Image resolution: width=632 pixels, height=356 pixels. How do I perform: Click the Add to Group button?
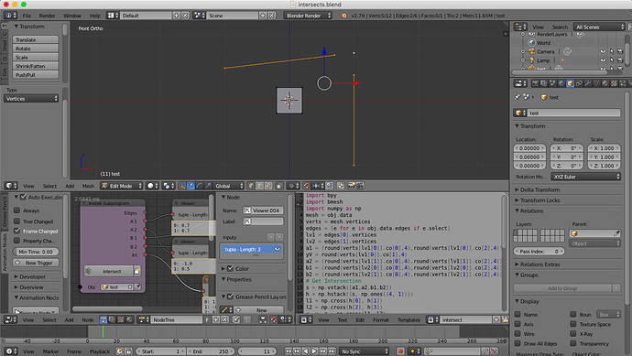point(562,288)
